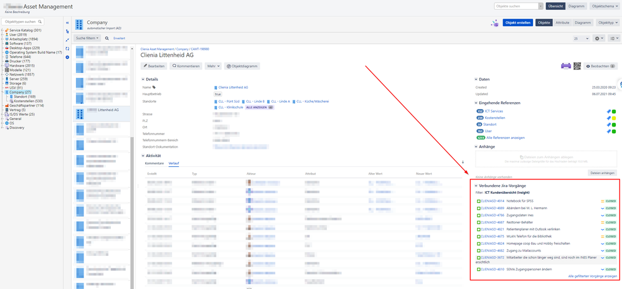Collapse the Verbundene Jira-Vorgänge section

476,186
